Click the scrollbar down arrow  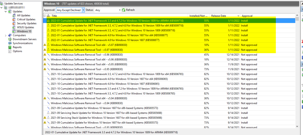tap(297, 126)
